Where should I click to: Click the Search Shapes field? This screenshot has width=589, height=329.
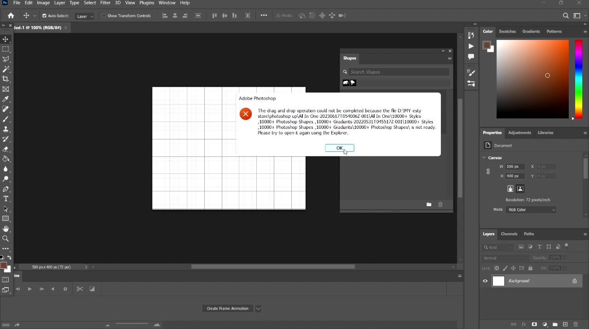[x=399, y=72]
